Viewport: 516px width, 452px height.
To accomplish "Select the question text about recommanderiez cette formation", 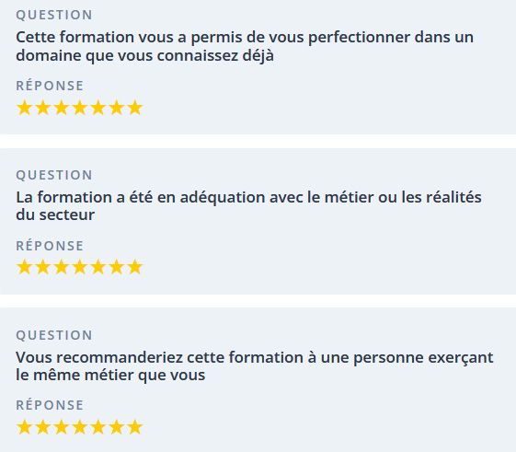I will coord(255,366).
